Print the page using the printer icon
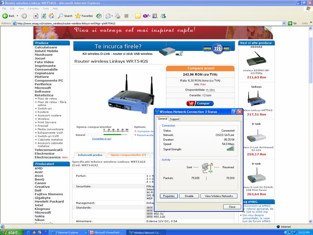Screen dimensions: 313x235 [118, 16]
